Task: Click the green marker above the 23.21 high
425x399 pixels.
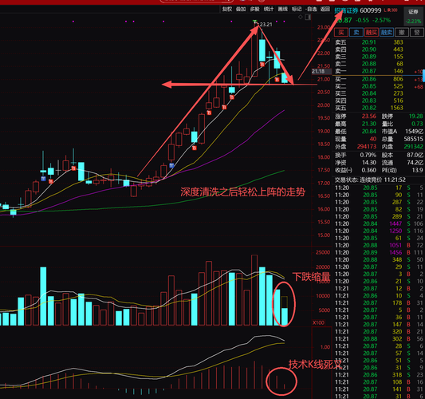Action: (x=255, y=21)
